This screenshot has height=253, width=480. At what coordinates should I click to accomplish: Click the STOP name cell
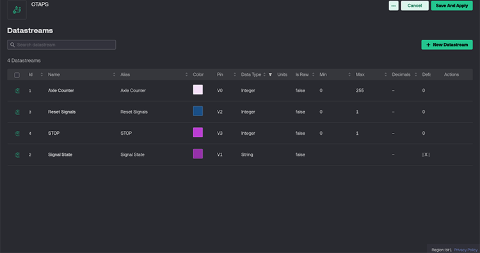coord(54,134)
